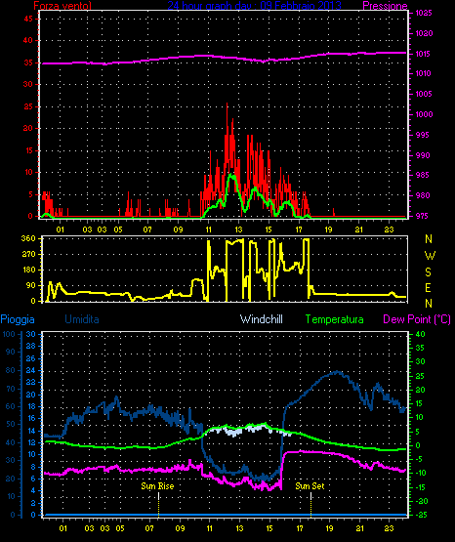Screen dimensions: 455x542
Task: Click the '100' humidity axis value
Action: pyautogui.click(x=9, y=334)
